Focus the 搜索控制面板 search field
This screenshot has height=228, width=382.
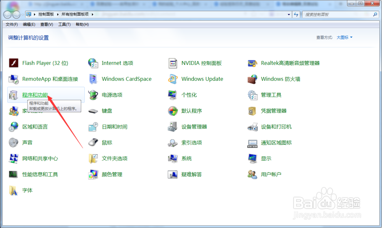341,14
